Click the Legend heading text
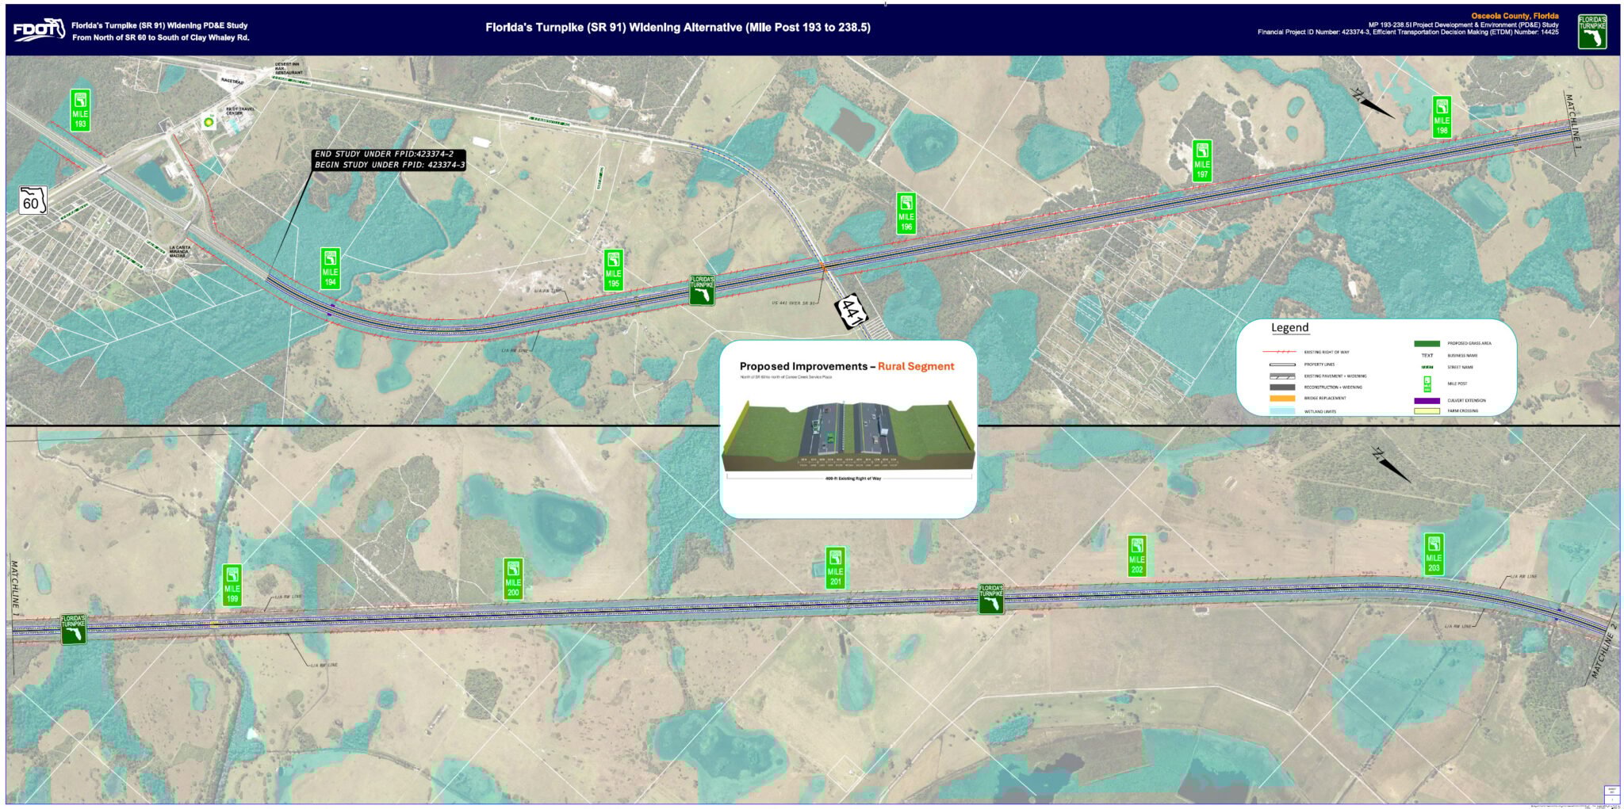1624x809 pixels. click(1289, 327)
